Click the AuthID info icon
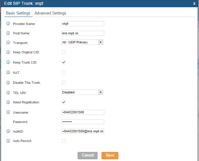This screenshot has width=199, height=161. (x=8, y=131)
